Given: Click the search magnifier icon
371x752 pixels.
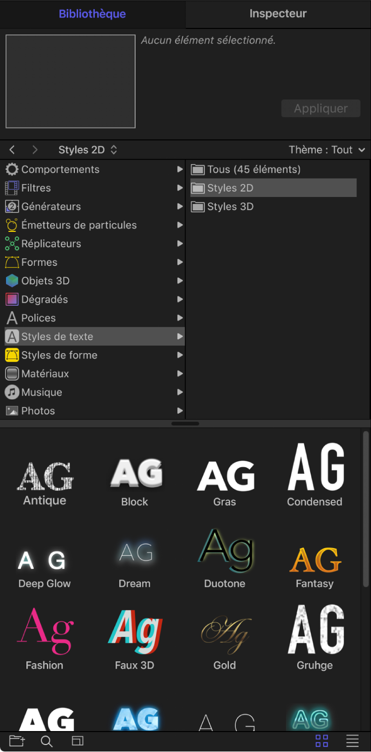Looking at the screenshot, I should coord(47,741).
